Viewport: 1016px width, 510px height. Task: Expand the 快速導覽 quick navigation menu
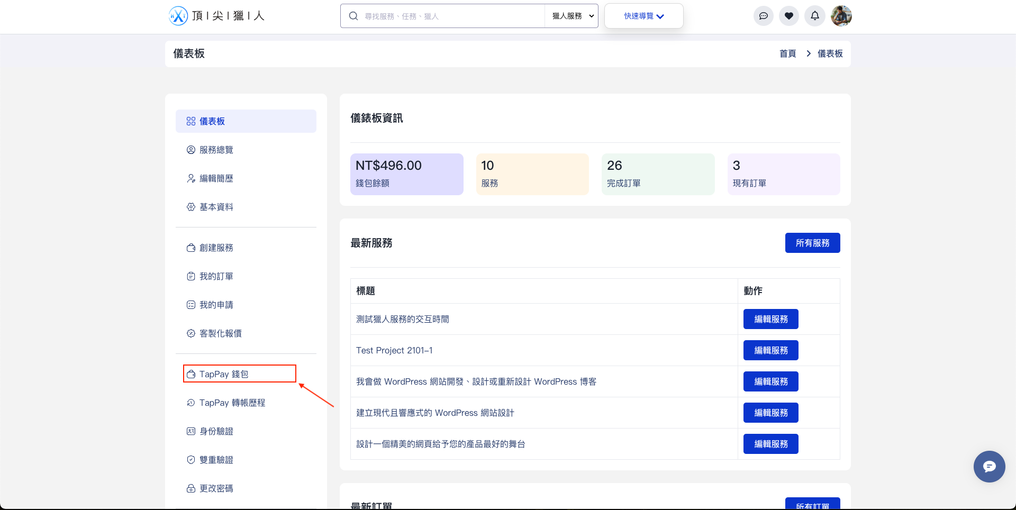[x=643, y=16]
